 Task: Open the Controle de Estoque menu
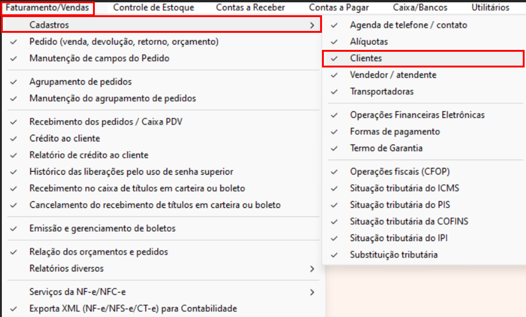point(154,7)
